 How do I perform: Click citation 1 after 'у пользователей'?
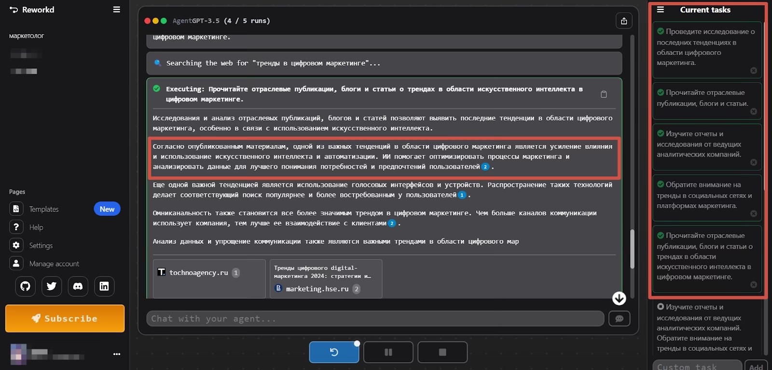[x=462, y=195]
